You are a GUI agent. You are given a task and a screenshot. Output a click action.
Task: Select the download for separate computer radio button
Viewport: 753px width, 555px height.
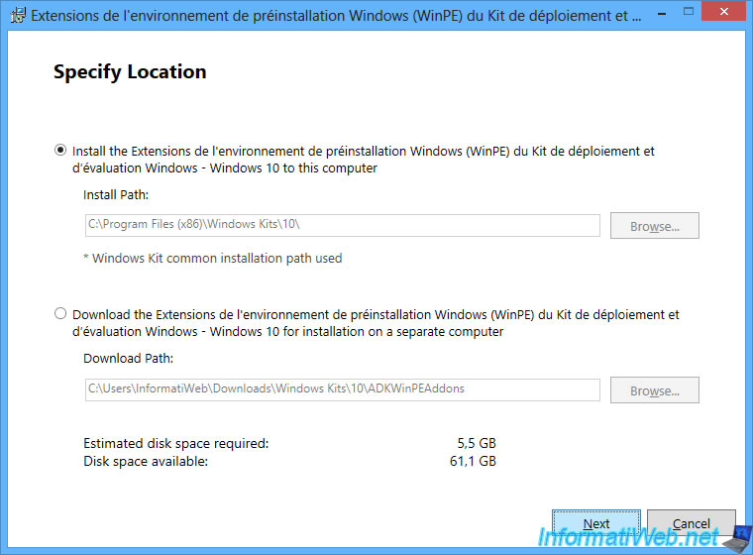(x=61, y=314)
